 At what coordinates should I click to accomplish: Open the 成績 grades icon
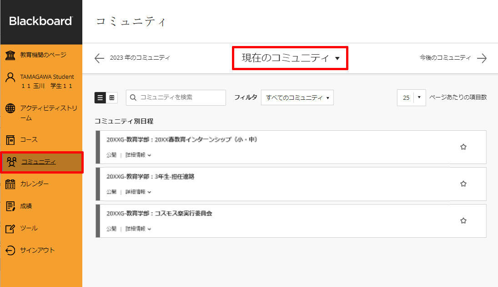click(x=10, y=206)
